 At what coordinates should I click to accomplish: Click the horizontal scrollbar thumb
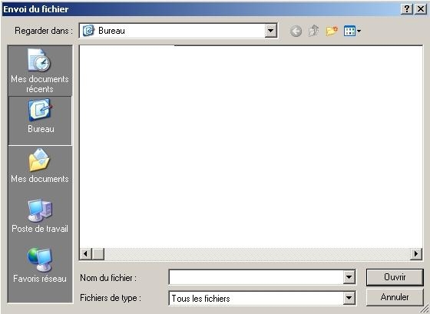(98, 253)
